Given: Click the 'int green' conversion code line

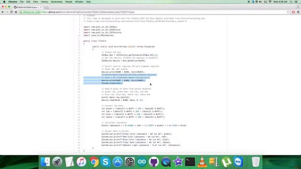Looking at the screenshot, I should [x=133, y=108].
